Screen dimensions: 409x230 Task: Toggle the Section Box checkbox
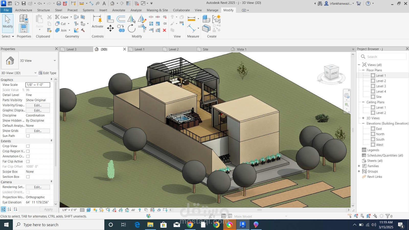pos(28,177)
